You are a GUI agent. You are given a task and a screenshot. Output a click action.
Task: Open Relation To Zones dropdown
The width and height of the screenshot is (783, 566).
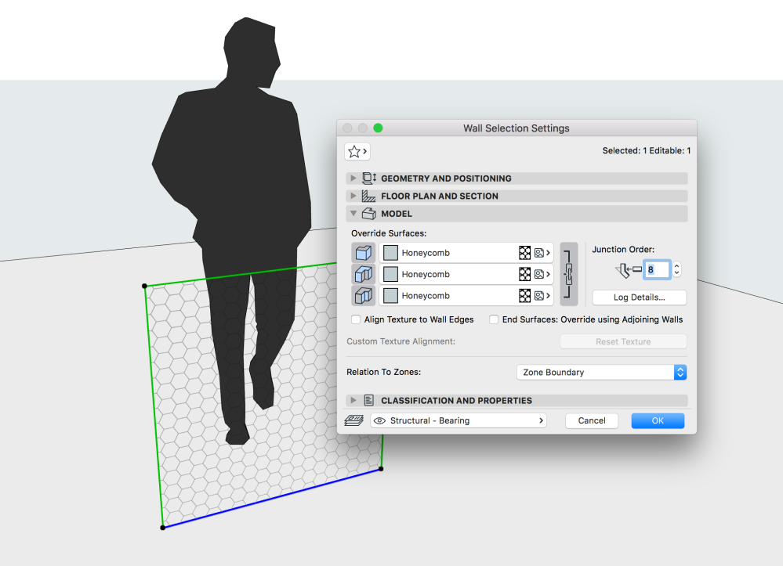602,373
